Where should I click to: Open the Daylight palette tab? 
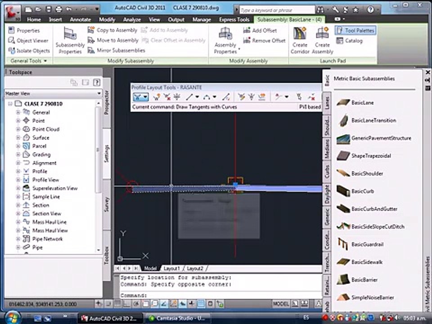(327, 194)
